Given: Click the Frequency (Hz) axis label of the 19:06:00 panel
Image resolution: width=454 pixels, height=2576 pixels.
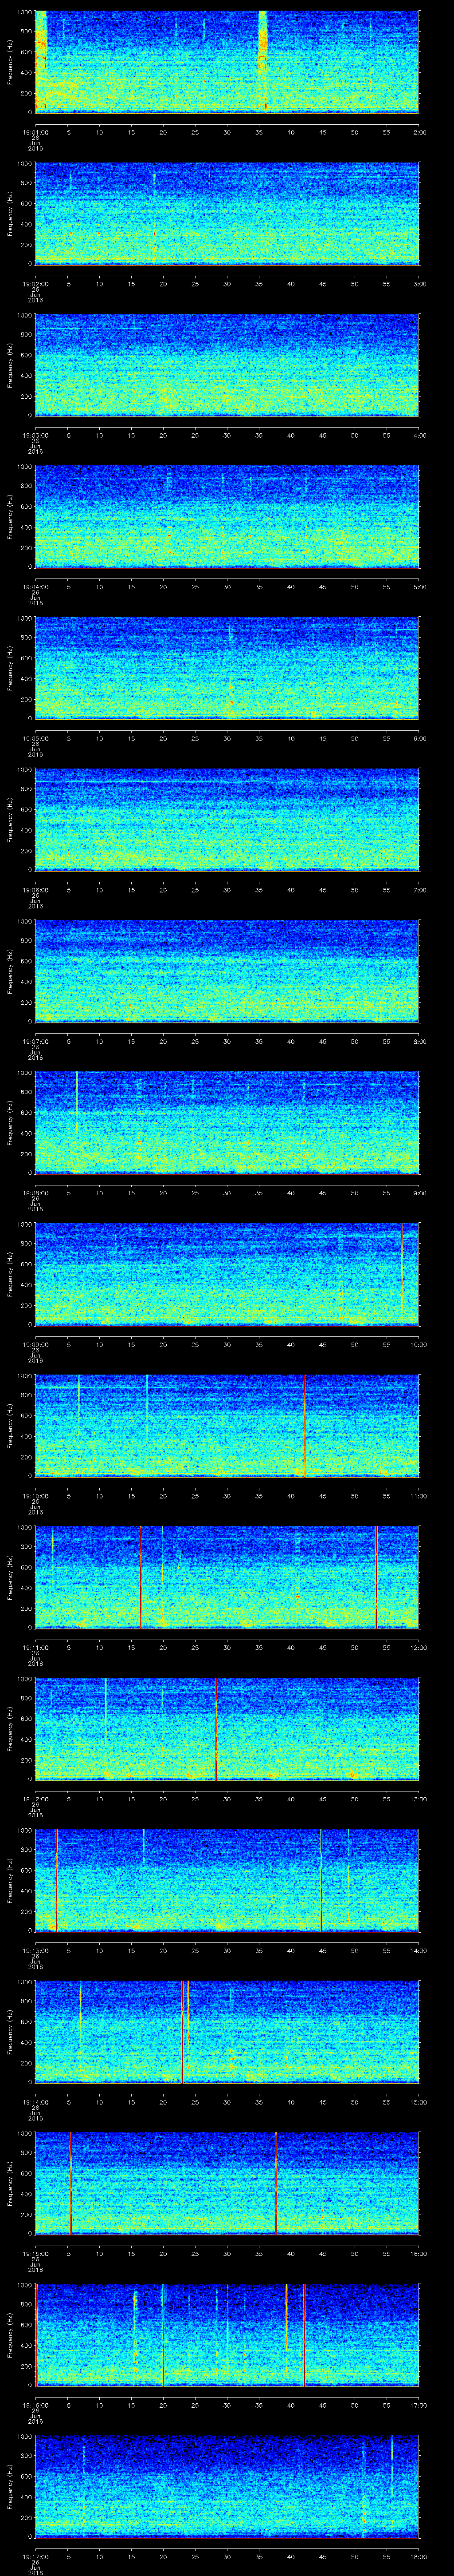Looking at the screenshot, I should [10, 819].
